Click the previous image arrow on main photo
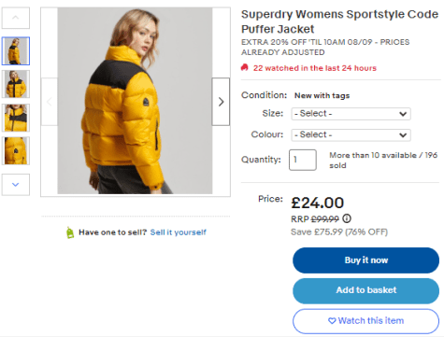The height and width of the screenshot is (337, 444). coord(50,102)
